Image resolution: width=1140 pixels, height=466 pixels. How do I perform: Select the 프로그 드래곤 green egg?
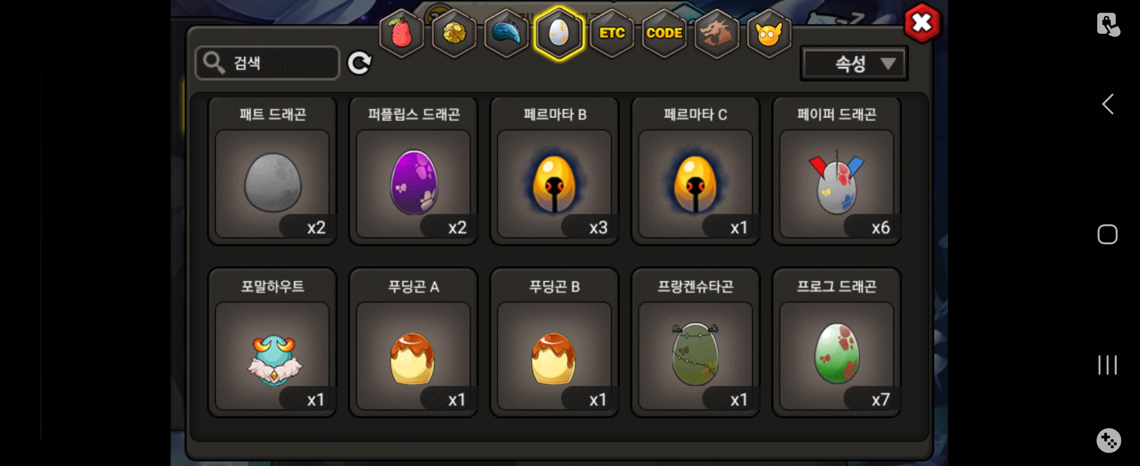tap(836, 343)
